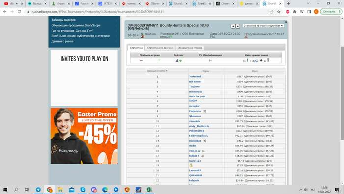The height and width of the screenshot is (194, 344).
Task: Click the warning icon under Продолжительность
Action: click(246, 37)
